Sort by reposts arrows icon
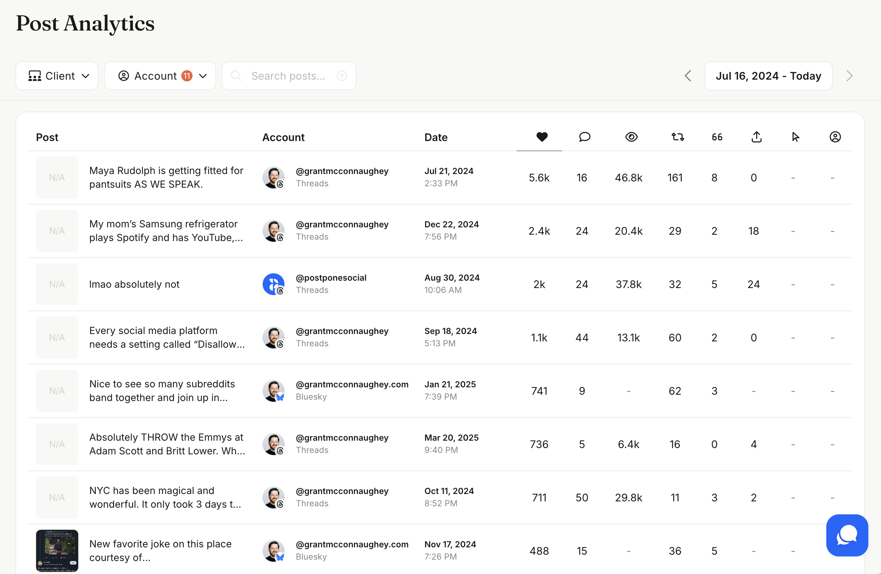 [x=678, y=137]
